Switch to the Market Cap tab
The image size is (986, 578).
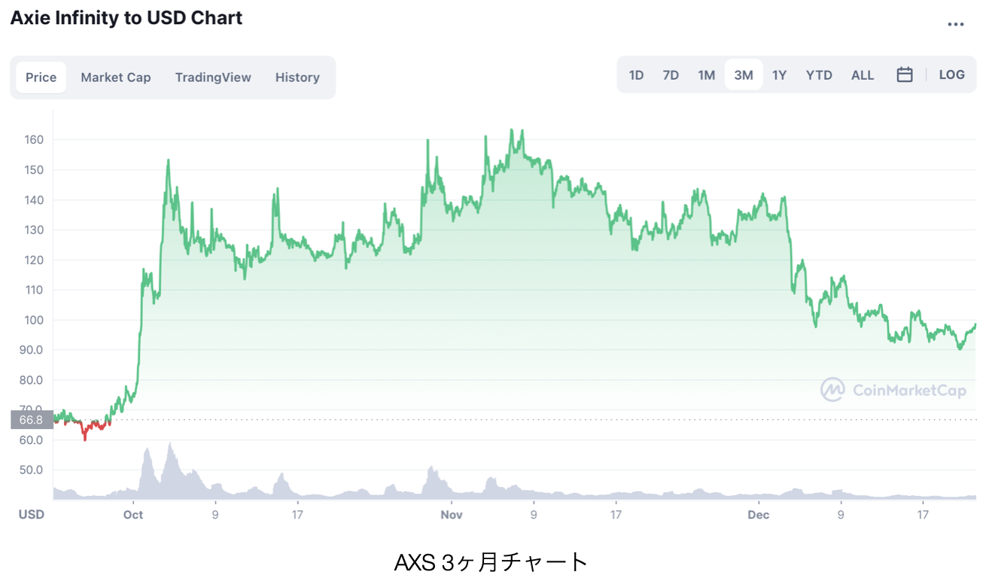point(116,77)
